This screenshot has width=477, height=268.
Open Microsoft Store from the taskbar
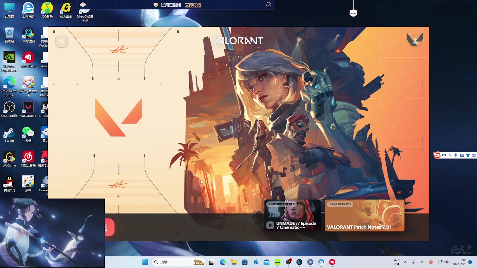point(244,262)
